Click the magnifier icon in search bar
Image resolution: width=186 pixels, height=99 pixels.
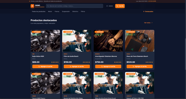point(48,6)
